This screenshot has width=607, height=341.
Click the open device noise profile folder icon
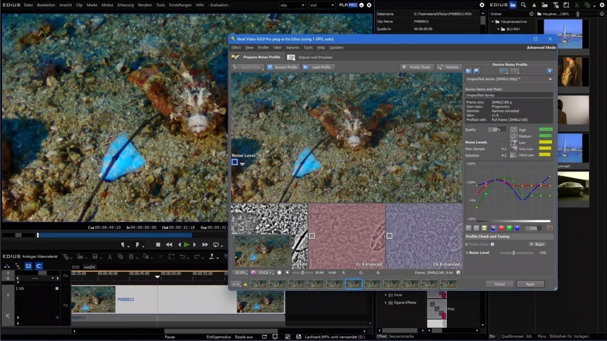469,71
